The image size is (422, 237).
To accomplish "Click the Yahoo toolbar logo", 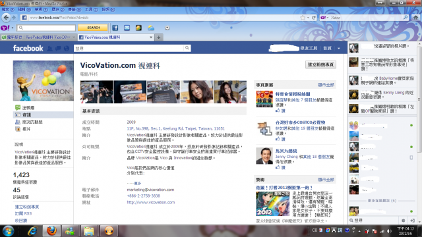I will [5, 28].
